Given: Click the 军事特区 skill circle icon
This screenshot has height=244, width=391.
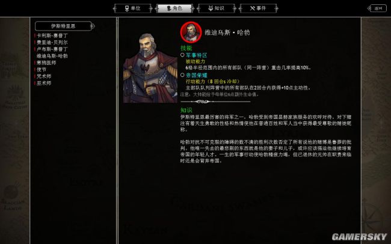Looking at the screenshot, I should pos(182,55).
